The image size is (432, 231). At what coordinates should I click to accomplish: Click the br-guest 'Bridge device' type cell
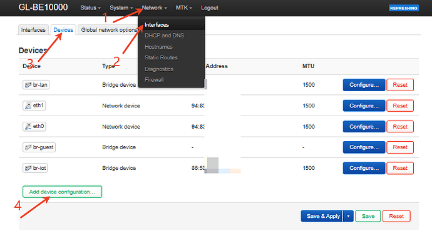pos(119,147)
